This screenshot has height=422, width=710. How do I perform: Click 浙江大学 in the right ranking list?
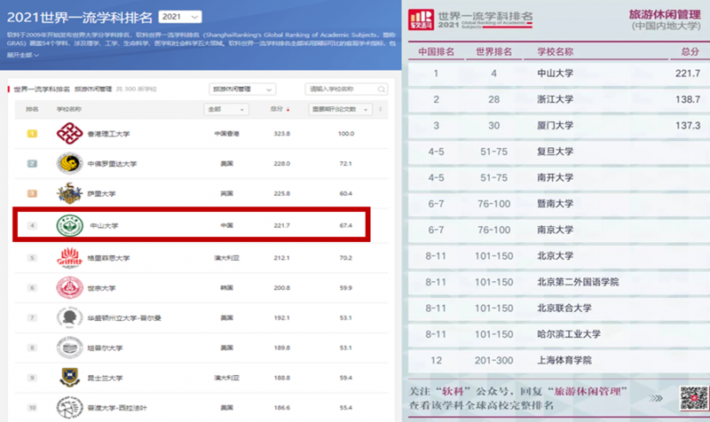[556, 99]
